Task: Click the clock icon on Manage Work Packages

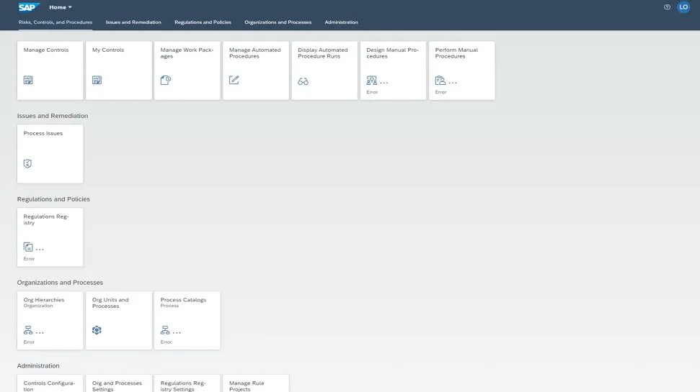Action: (165, 81)
